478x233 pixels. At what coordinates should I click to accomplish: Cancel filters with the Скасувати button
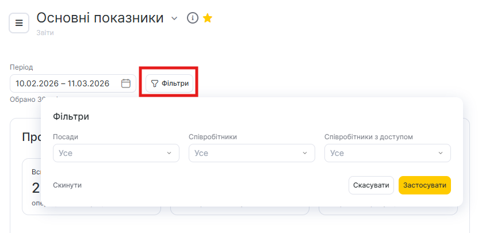371,185
